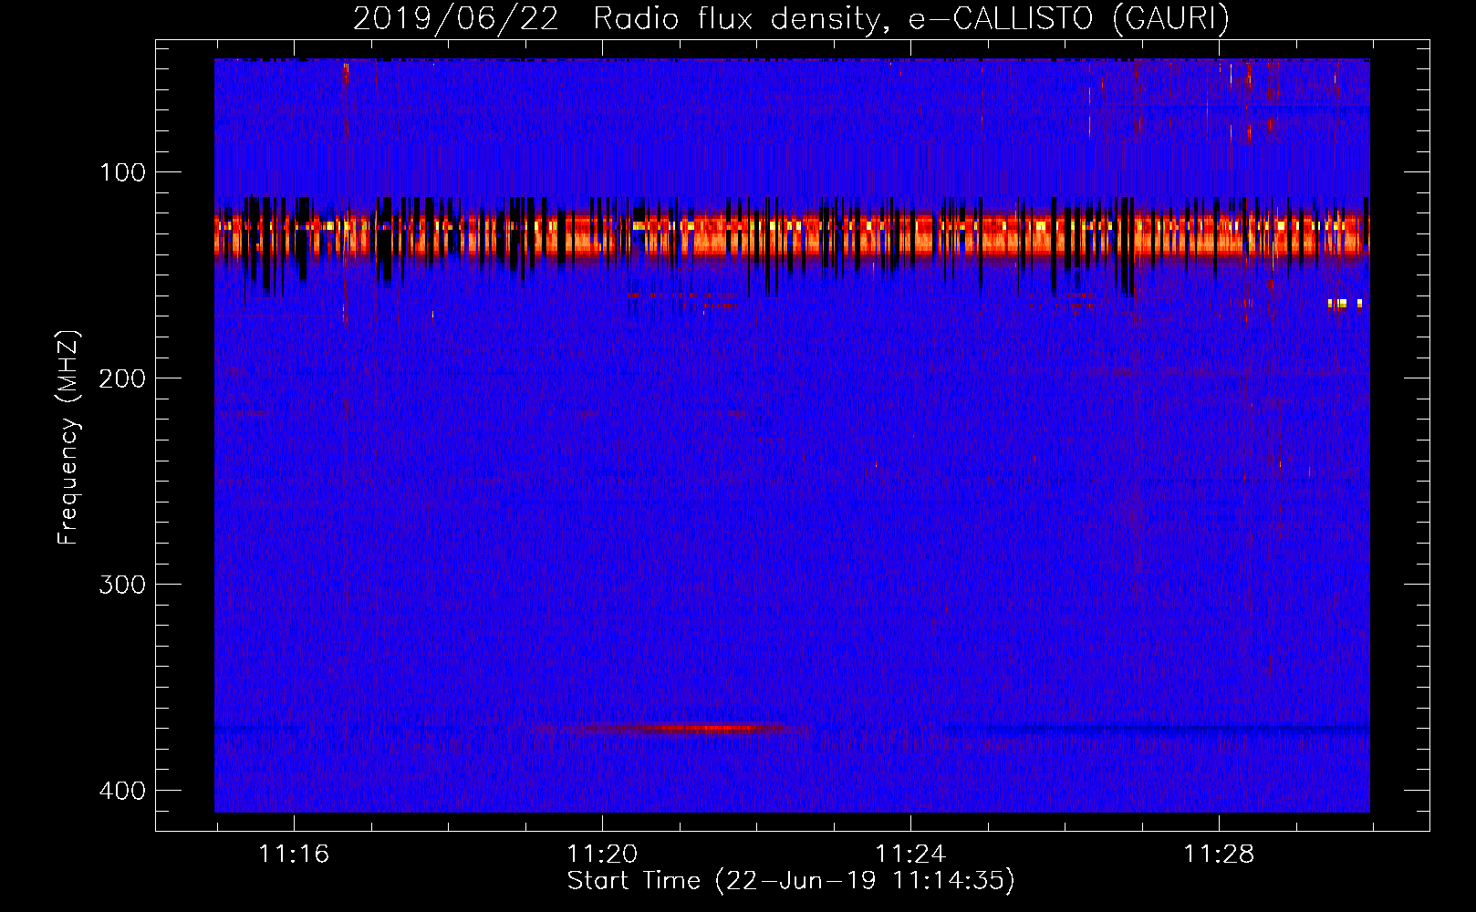
Task: Click the '11:20' time tick label
Action: (x=602, y=854)
